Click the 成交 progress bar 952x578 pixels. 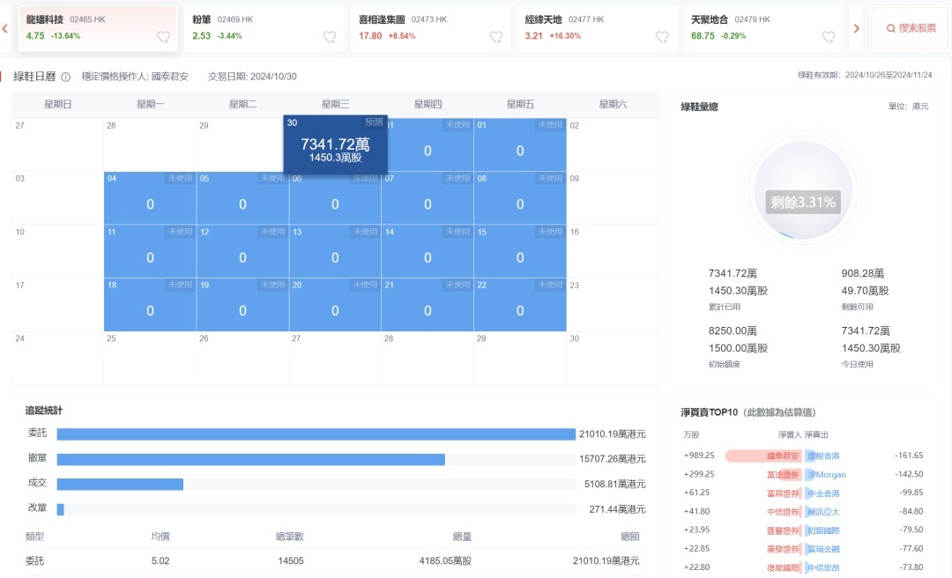tap(120, 484)
